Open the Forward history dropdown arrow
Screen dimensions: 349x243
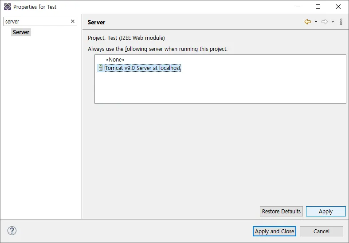(x=333, y=22)
